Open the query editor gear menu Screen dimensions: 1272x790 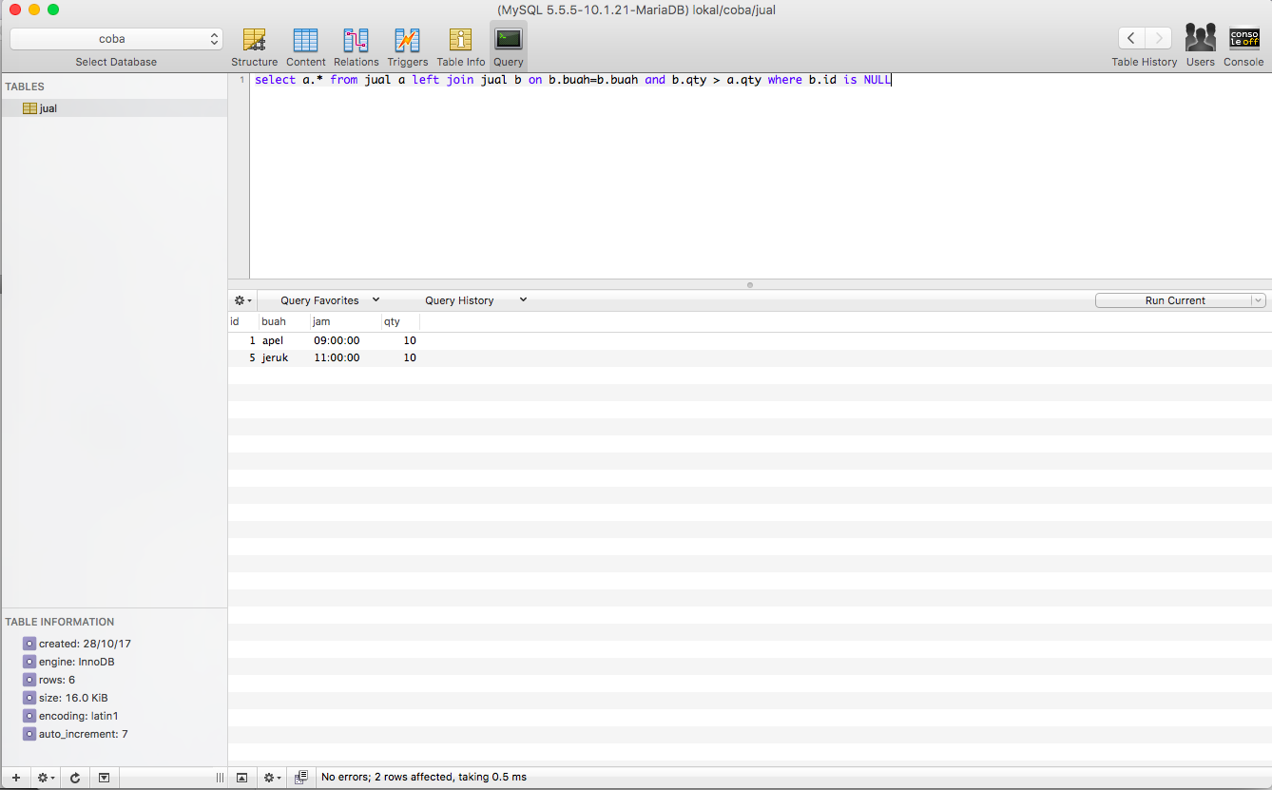tap(243, 300)
